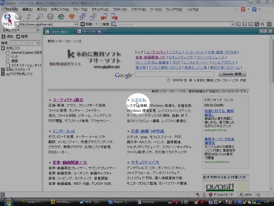
Task: Open the ファイル(F) menu
Action: point(12,9)
